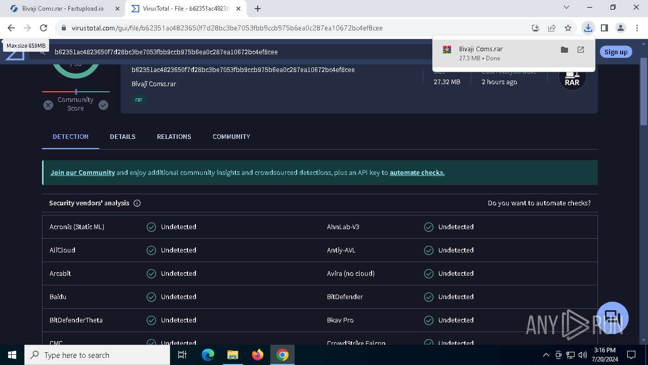Open Windows Start menu

point(12,355)
